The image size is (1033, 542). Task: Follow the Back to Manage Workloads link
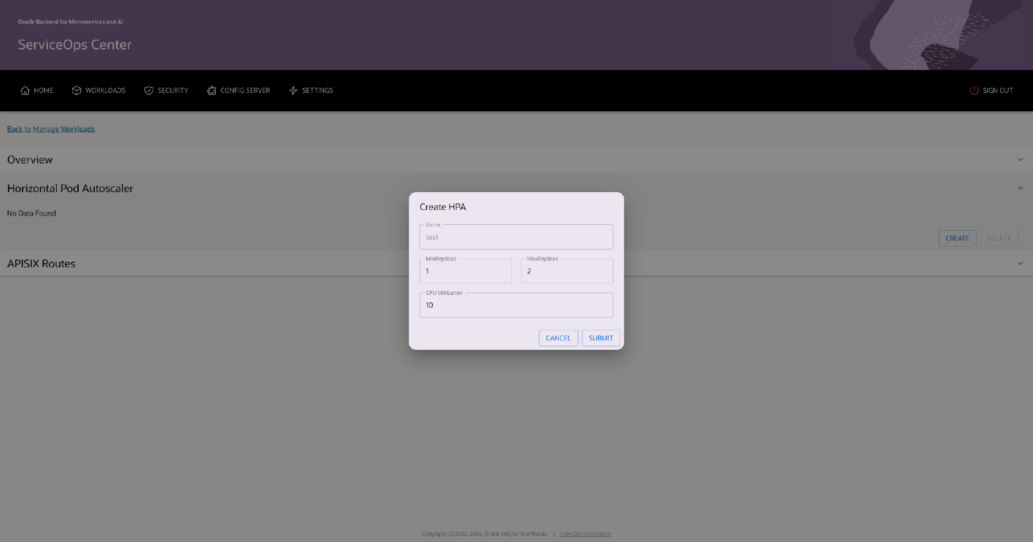[51, 128]
